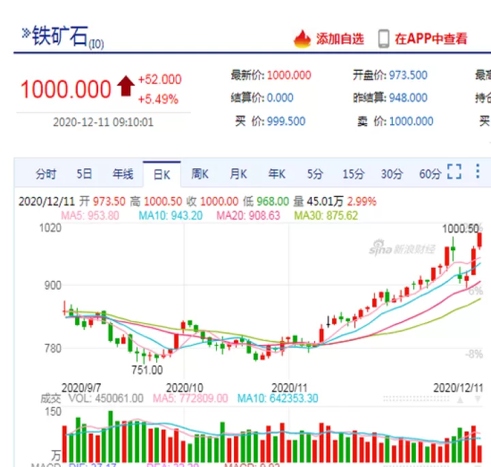Switch to the 5日 tab
491x467 pixels.
(85, 174)
